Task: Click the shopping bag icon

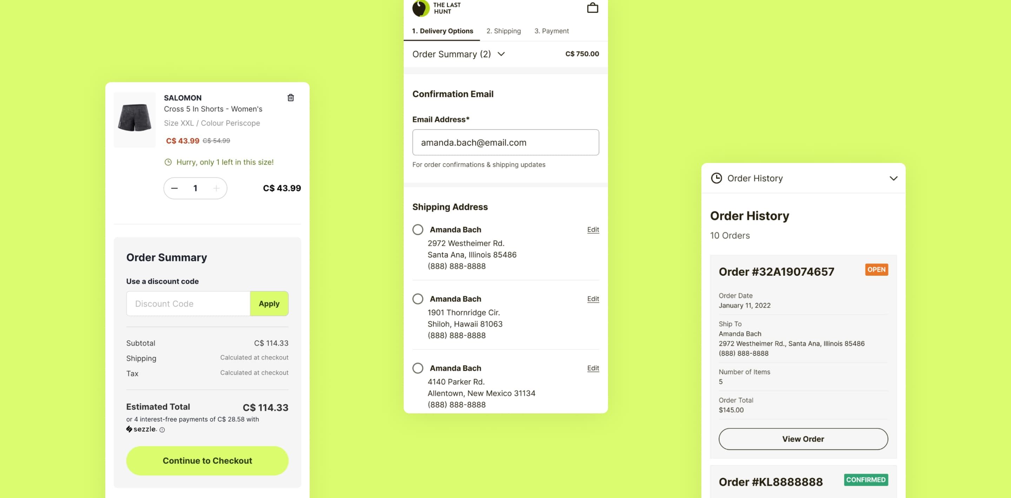Action: [593, 8]
